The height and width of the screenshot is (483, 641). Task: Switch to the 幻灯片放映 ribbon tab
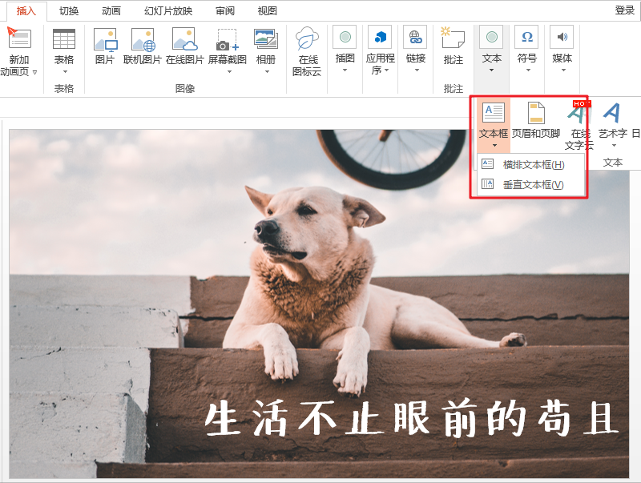coord(168,10)
